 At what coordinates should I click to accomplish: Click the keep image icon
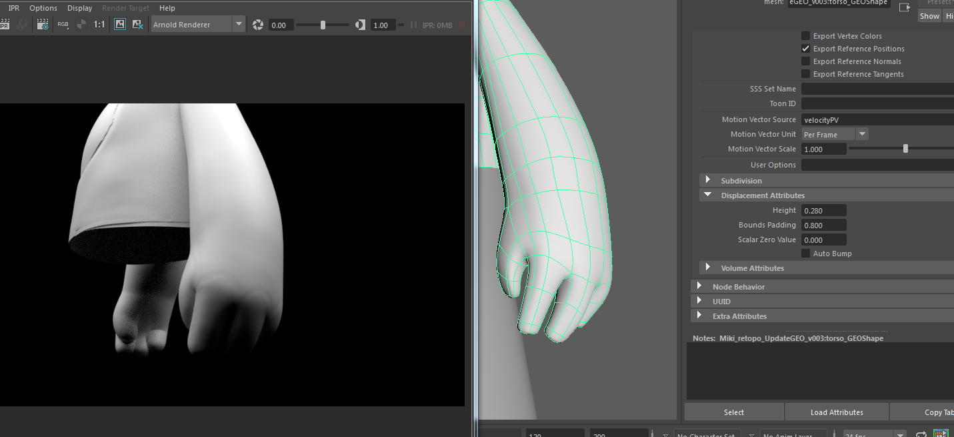pos(120,25)
